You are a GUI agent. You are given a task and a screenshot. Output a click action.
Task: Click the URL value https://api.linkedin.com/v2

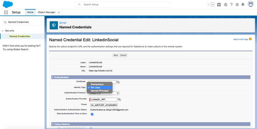(x=100, y=71)
